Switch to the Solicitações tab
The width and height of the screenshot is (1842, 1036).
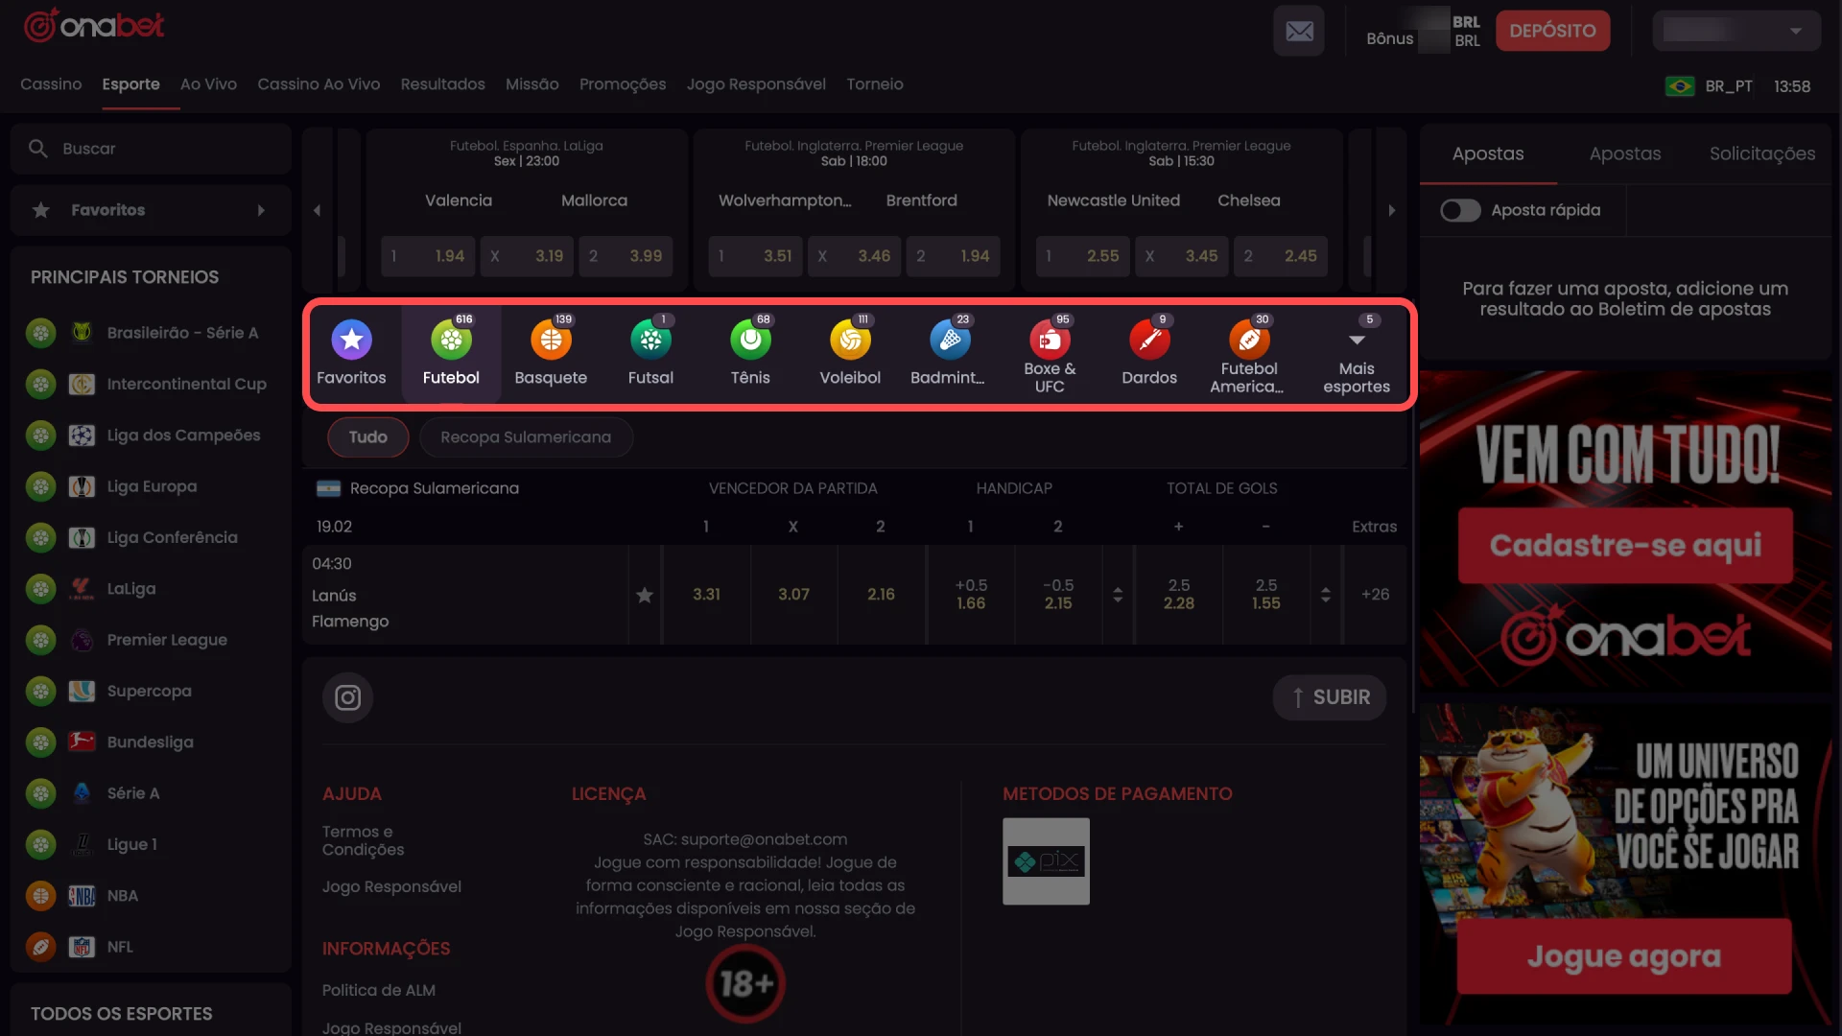coord(1761,153)
